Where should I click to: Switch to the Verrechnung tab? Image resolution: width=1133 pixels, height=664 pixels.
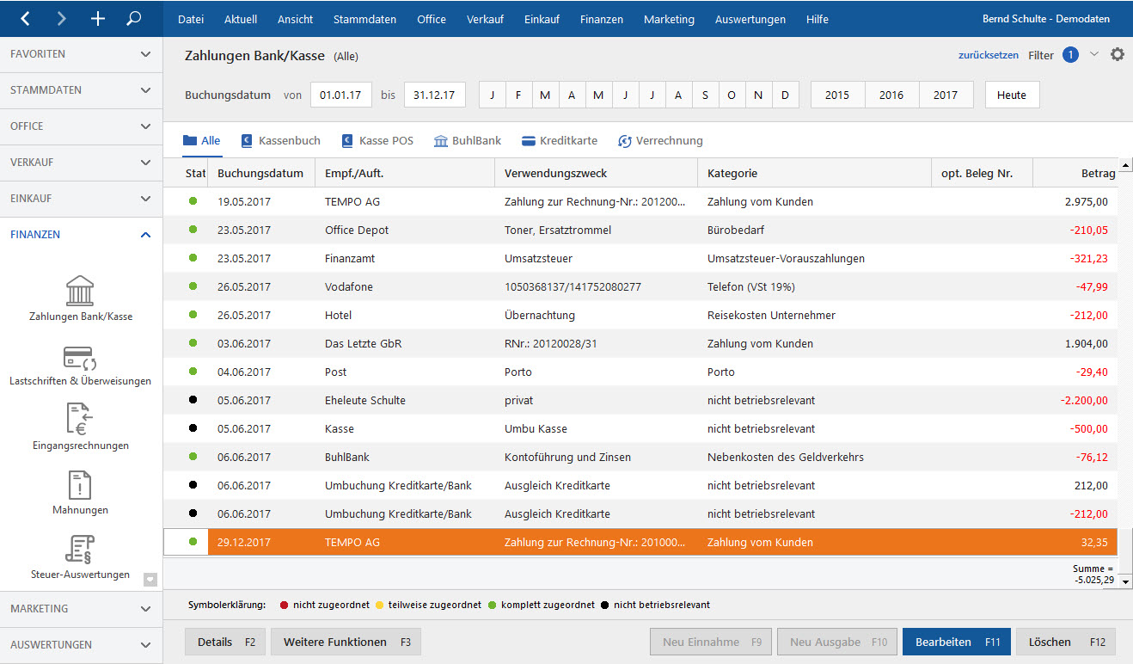(660, 141)
